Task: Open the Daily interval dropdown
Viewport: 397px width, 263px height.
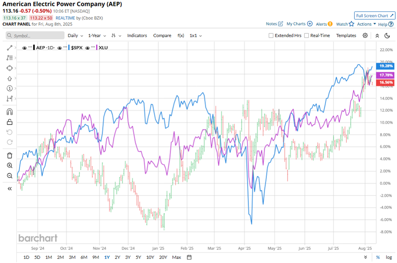Action: pyautogui.click(x=76, y=36)
